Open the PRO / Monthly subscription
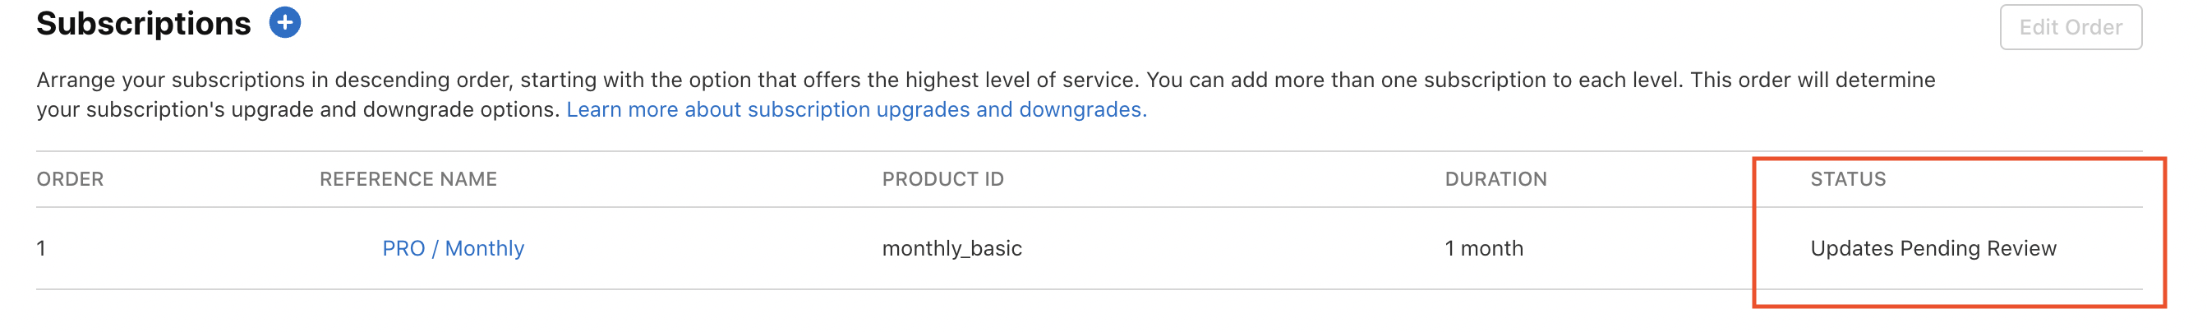 pyautogui.click(x=453, y=249)
